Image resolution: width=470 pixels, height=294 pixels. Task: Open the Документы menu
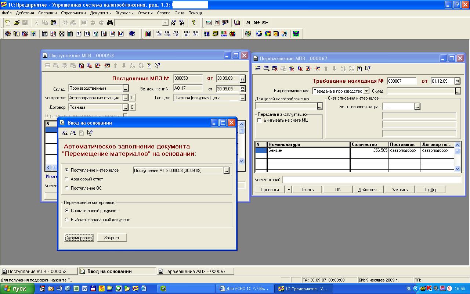pos(101,13)
